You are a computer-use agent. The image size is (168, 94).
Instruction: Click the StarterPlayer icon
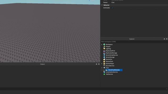(x=104, y=64)
